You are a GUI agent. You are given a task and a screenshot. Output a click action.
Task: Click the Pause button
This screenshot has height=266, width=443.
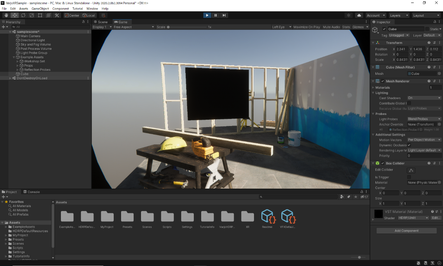coord(216,15)
